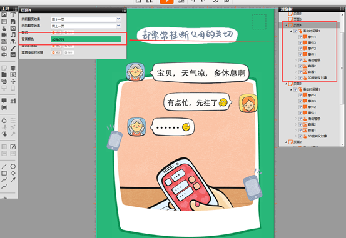Select the circle shape tool
The height and width of the screenshot is (238, 346).
point(13,166)
